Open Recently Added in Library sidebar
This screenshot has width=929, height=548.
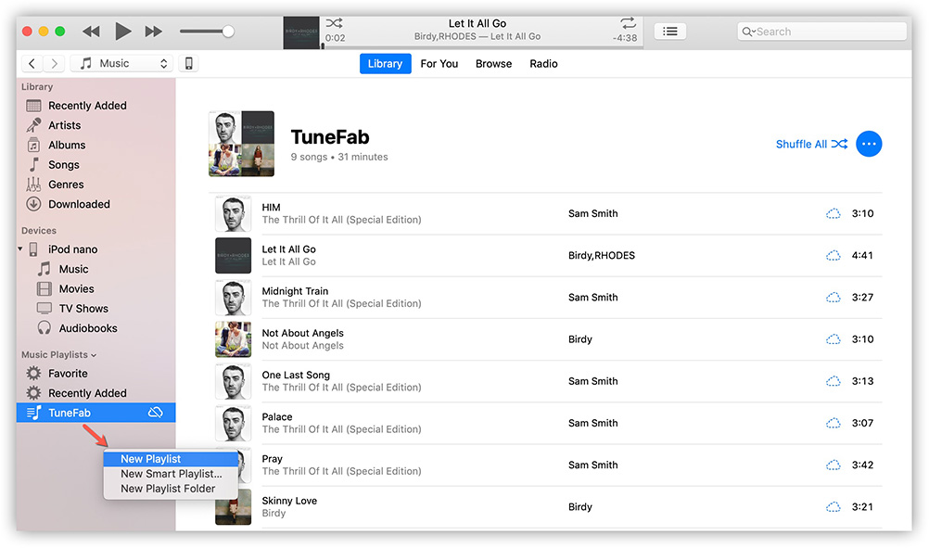[x=87, y=106]
